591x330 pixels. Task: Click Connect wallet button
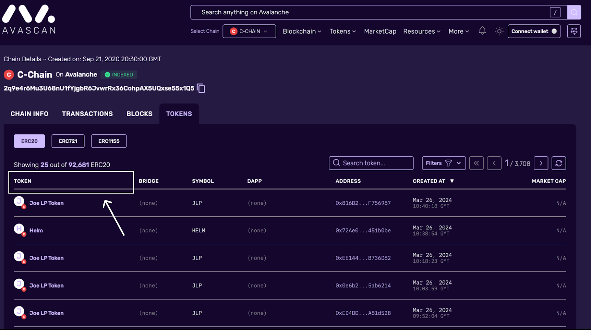coord(534,31)
